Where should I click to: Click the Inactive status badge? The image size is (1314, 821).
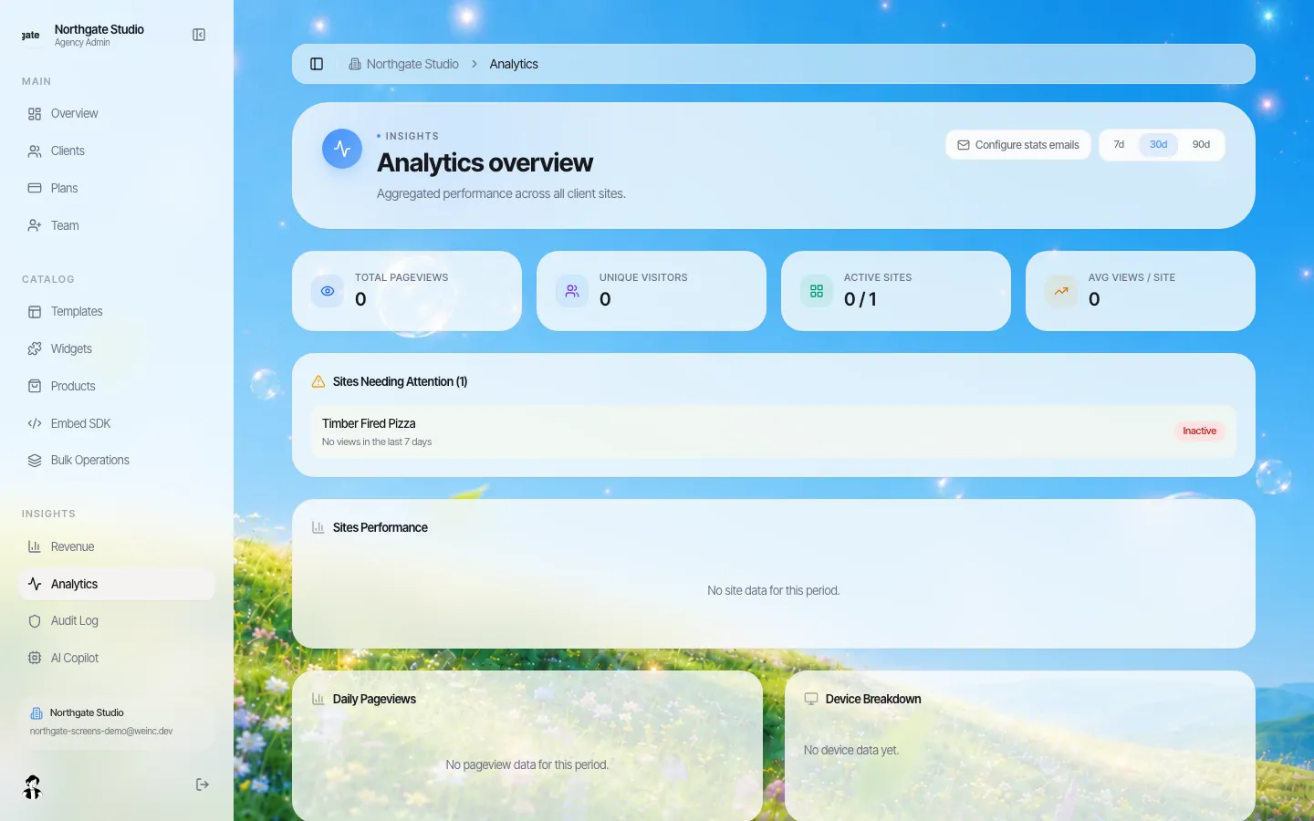[x=1199, y=431]
